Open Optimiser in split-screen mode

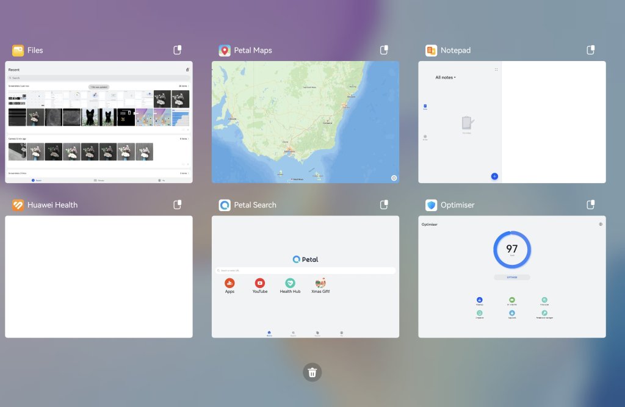pos(591,205)
